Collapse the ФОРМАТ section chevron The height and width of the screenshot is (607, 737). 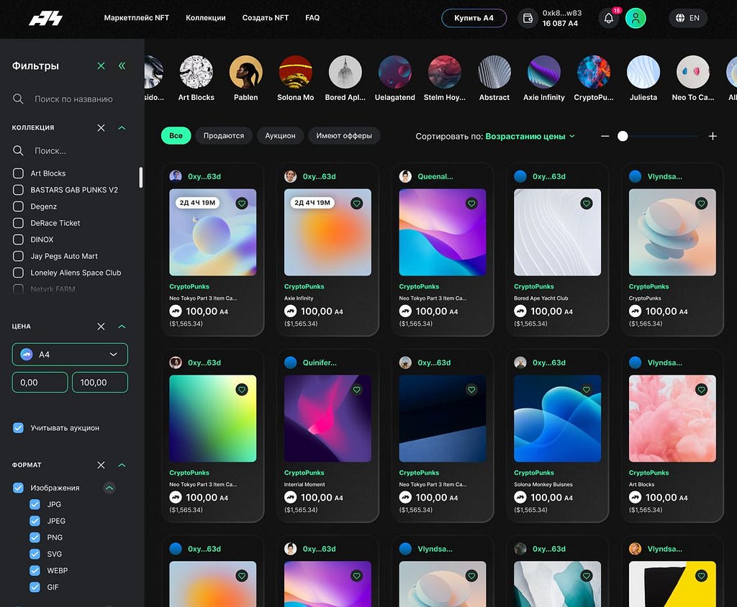coord(122,465)
